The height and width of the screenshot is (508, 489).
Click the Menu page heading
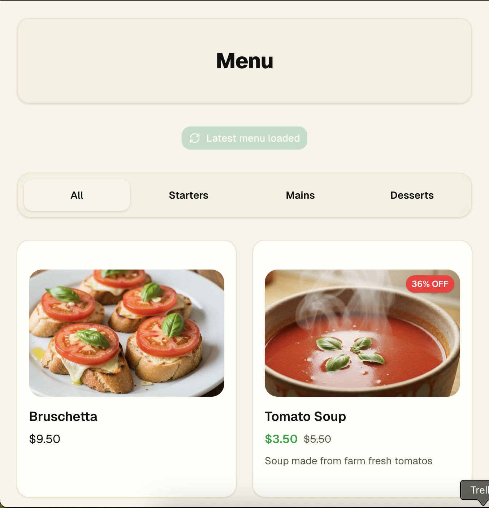[244, 61]
